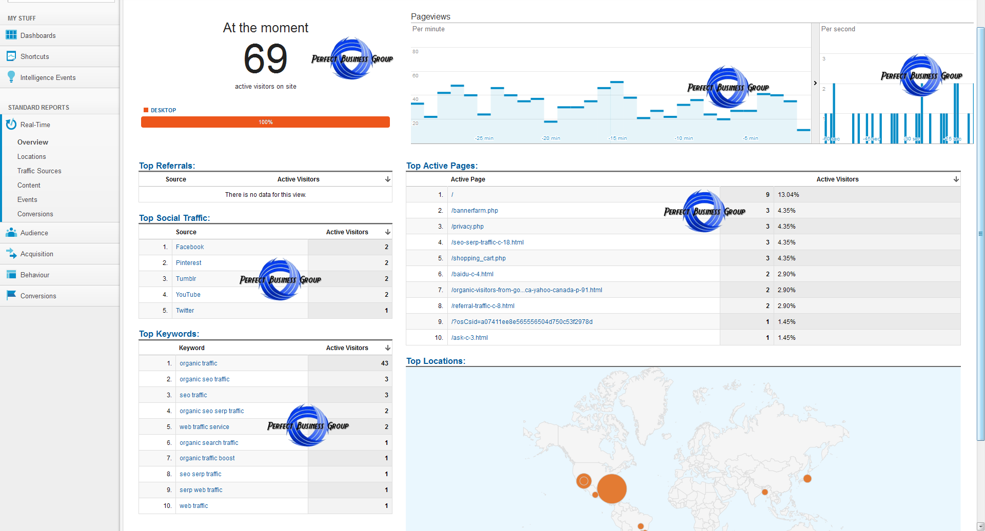
Task: Open the Audience report
Action: pos(34,233)
